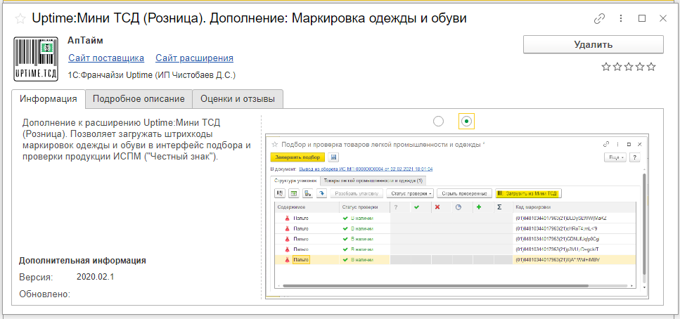The width and height of the screenshot is (680, 319).
Task: Click the АпТайм vendor name
Action: 85,41
